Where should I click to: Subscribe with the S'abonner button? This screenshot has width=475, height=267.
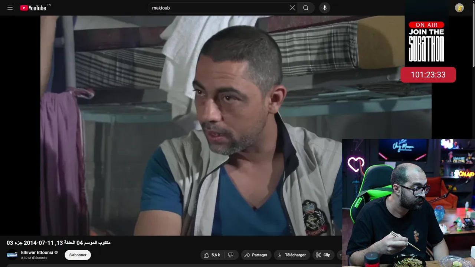[78, 255]
